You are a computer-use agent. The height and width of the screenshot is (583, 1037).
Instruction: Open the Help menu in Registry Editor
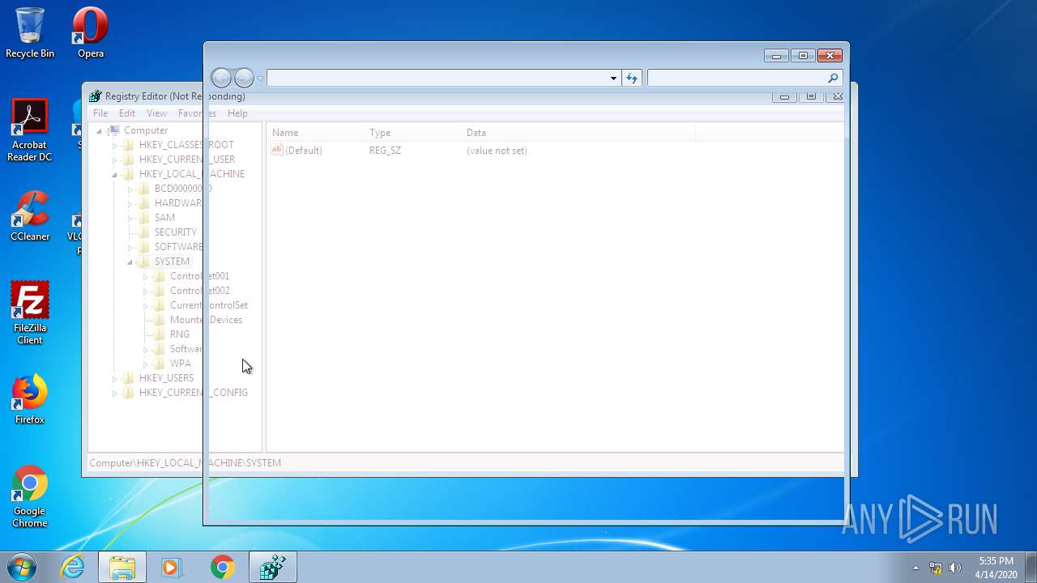click(237, 113)
